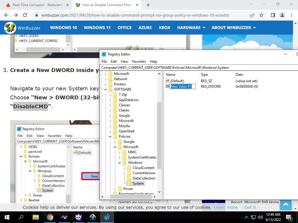The height and width of the screenshot is (223, 298).
Task: Click the Registry Editor title bar icon
Action: (104, 54)
